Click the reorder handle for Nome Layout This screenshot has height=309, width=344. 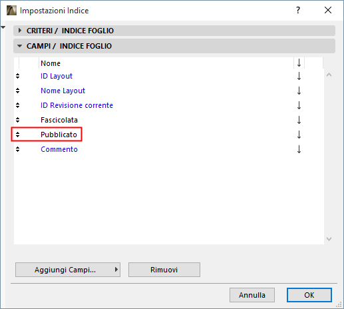pos(18,91)
